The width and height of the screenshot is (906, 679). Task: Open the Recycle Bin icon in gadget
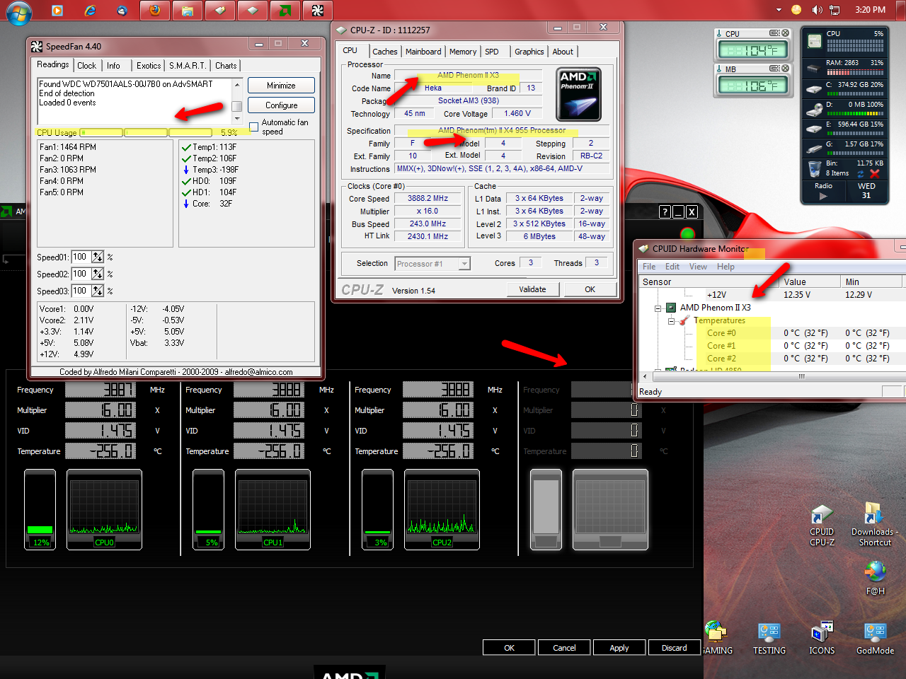(815, 168)
